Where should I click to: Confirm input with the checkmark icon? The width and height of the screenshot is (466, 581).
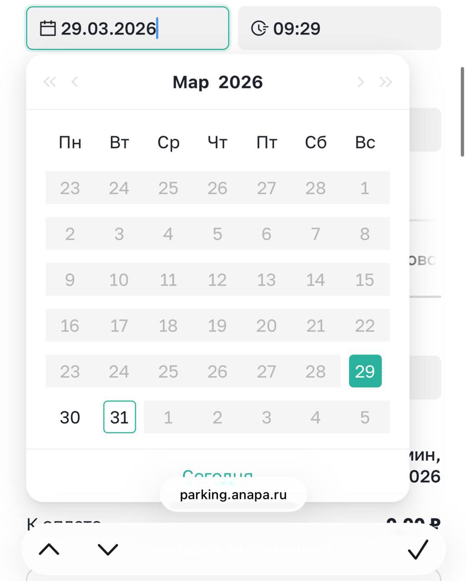417,550
